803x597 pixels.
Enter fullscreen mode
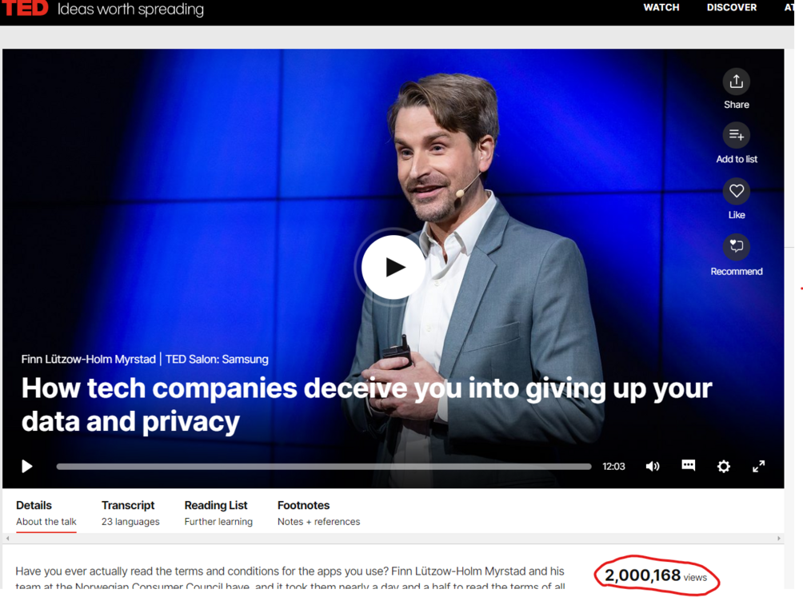coord(758,466)
